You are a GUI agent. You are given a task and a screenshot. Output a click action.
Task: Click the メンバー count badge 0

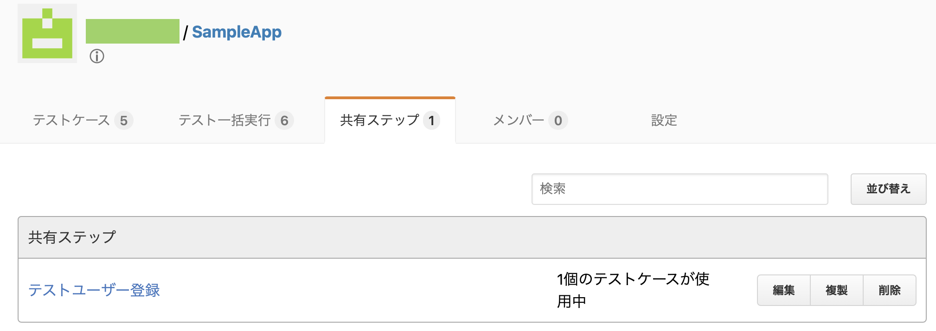tap(558, 121)
